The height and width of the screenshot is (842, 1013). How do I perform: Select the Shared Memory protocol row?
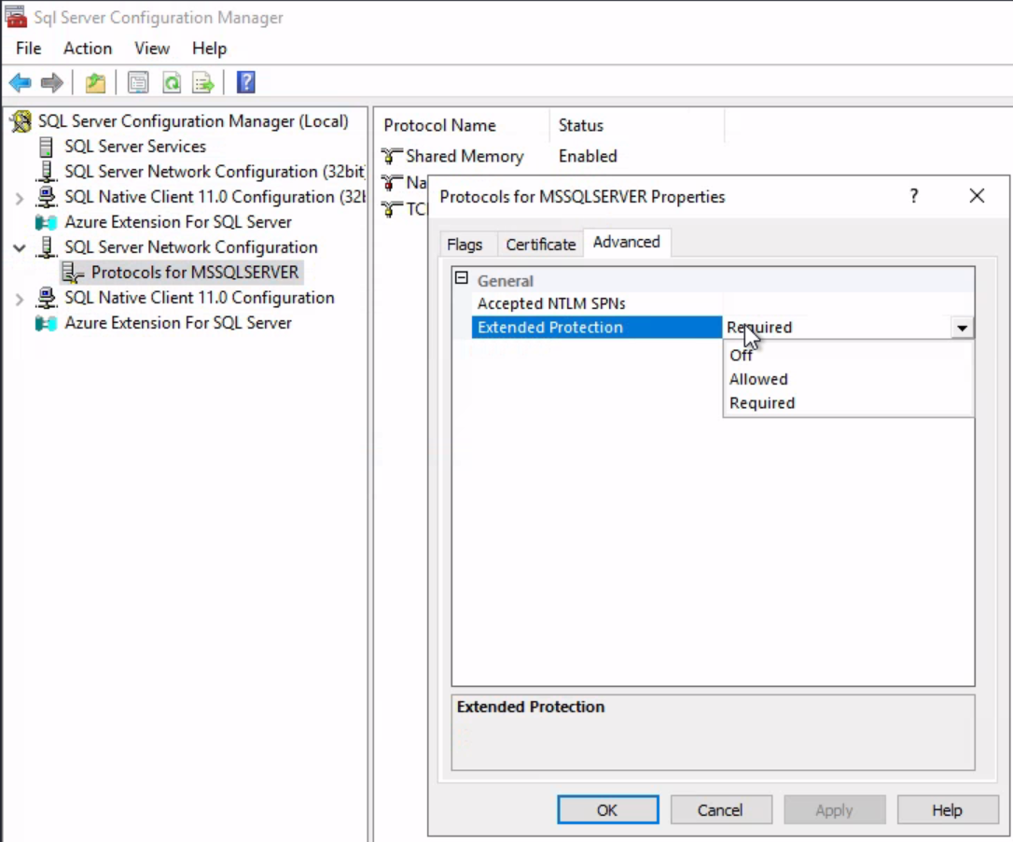tap(465, 157)
